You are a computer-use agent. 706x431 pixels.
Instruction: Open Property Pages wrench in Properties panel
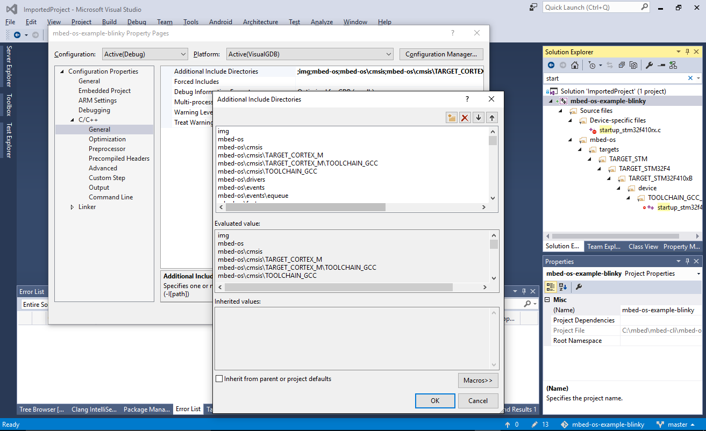pos(579,287)
